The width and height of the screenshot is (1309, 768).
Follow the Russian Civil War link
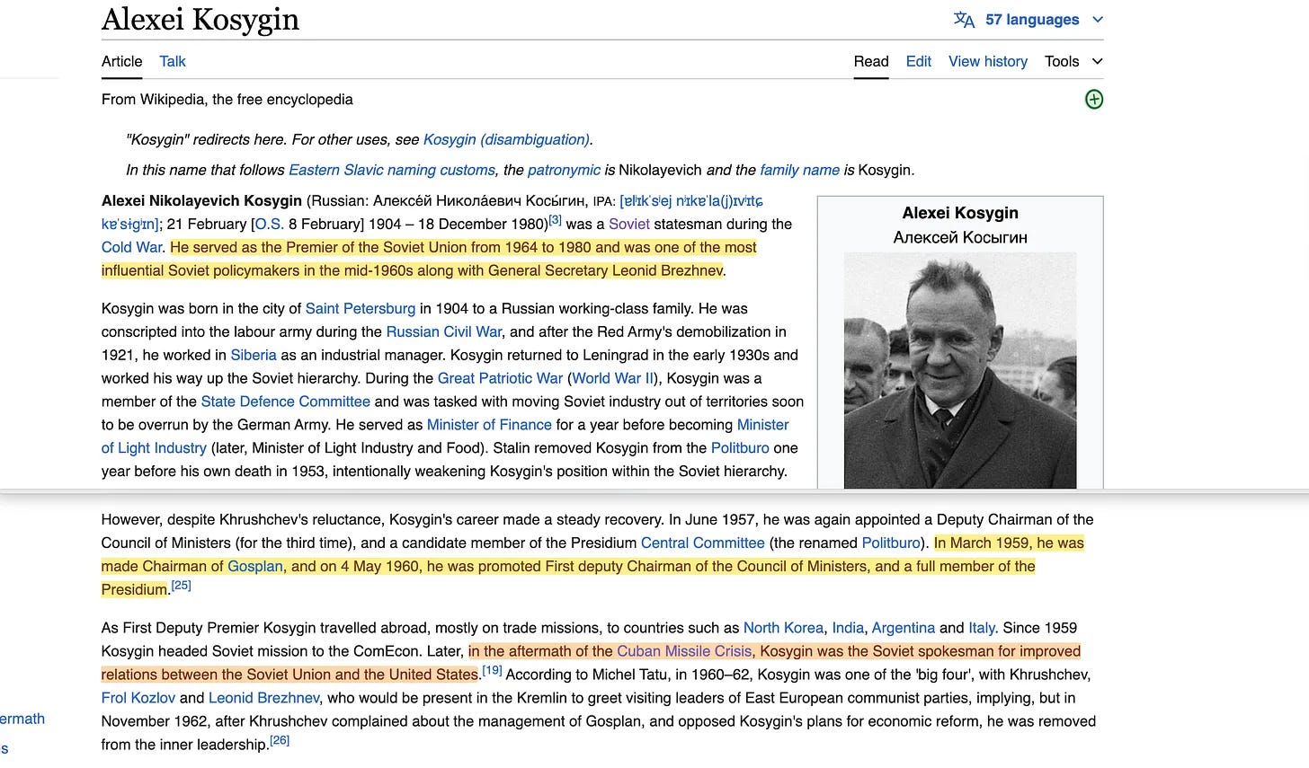444,331
